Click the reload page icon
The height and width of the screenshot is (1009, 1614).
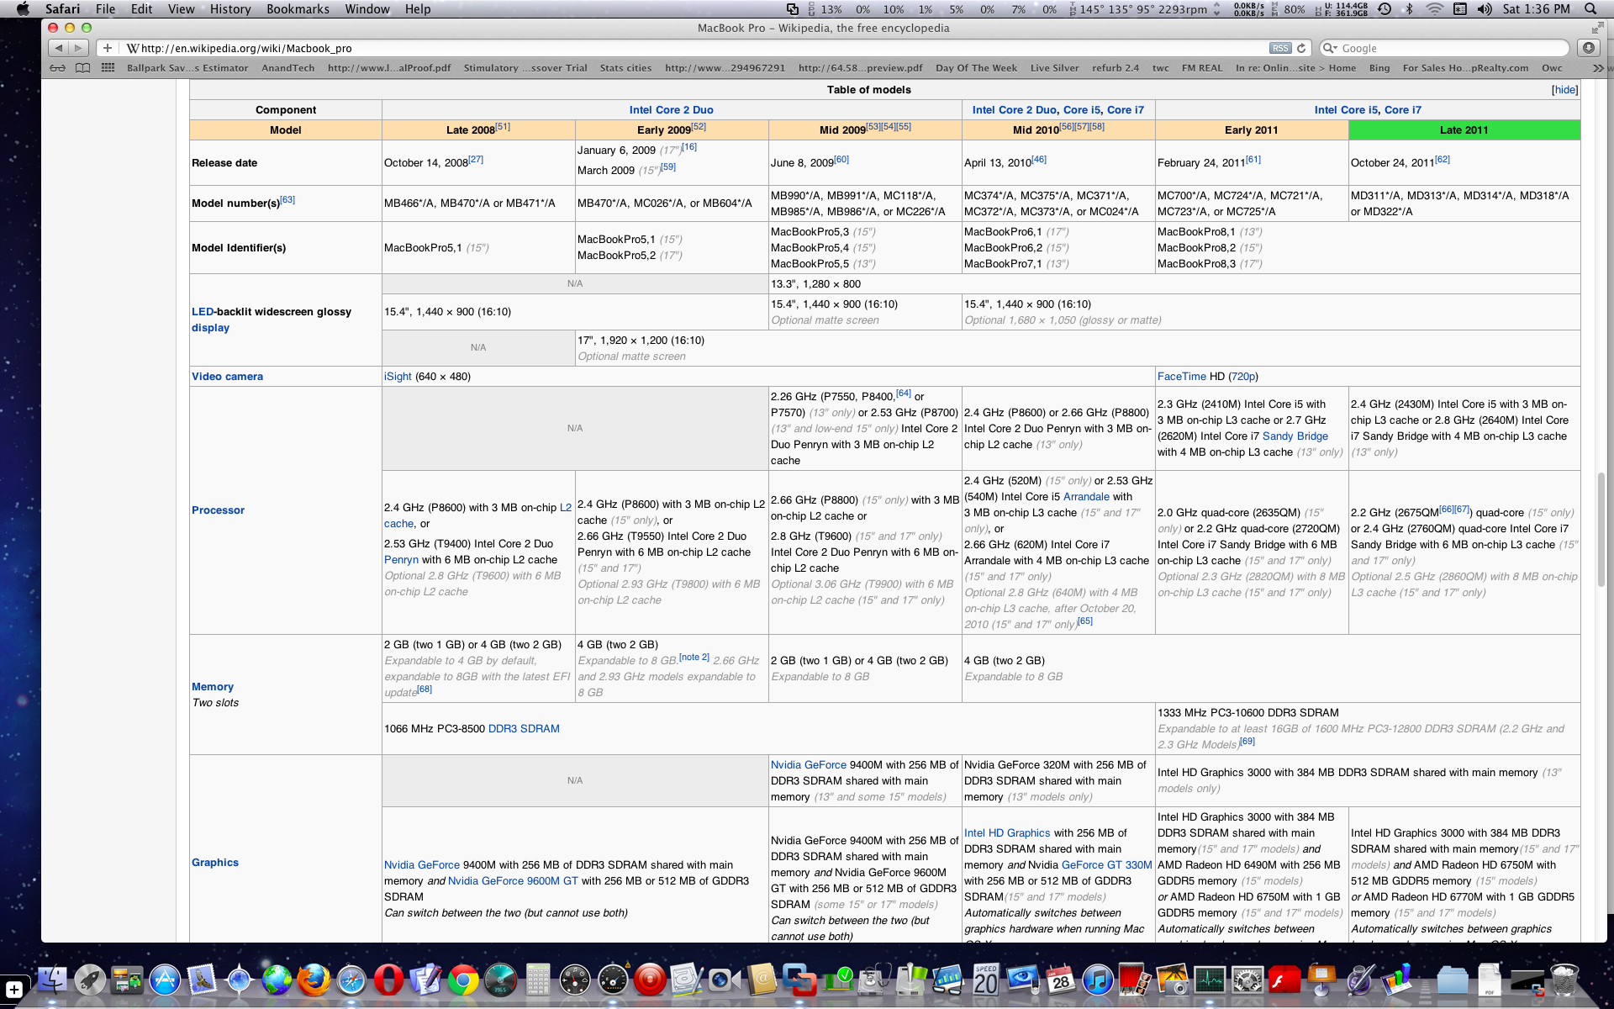coord(1301,48)
